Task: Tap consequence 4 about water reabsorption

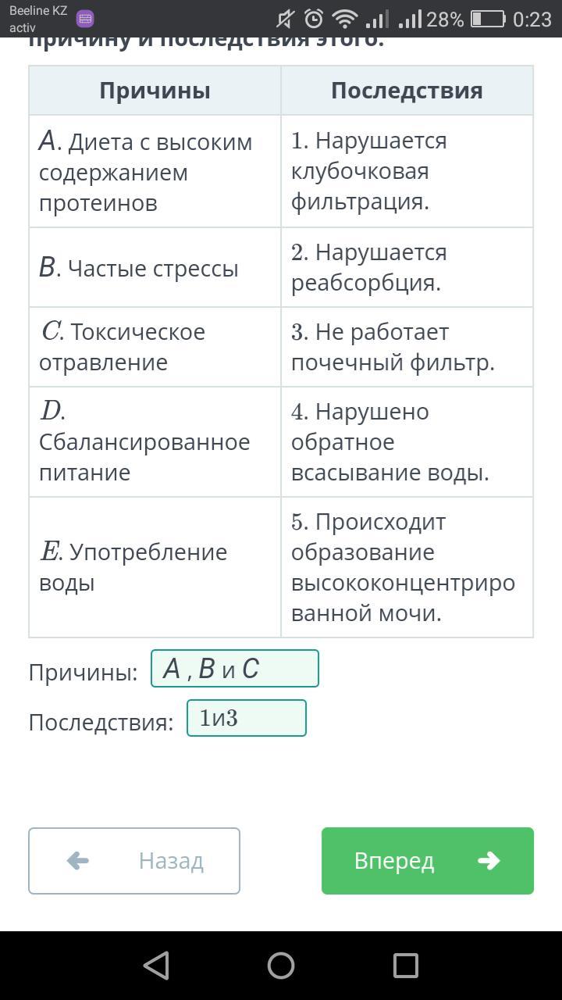Action: coord(407,442)
